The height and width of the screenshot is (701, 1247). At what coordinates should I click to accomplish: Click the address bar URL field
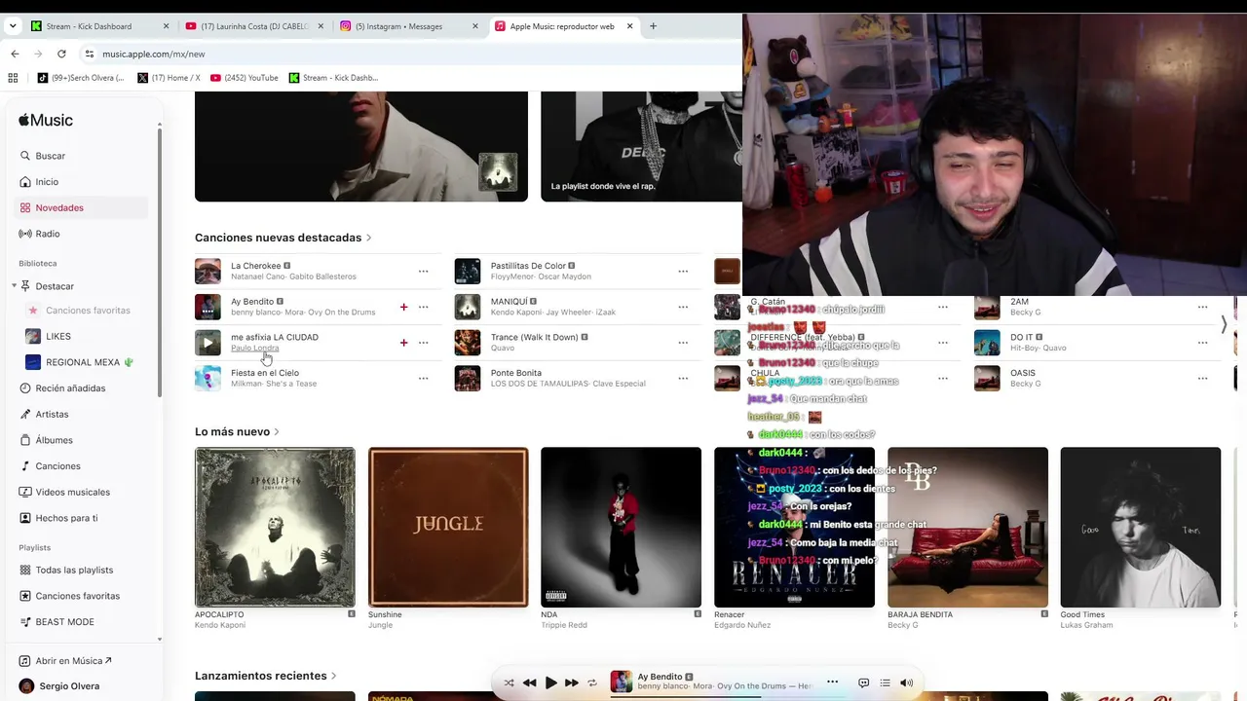409,54
